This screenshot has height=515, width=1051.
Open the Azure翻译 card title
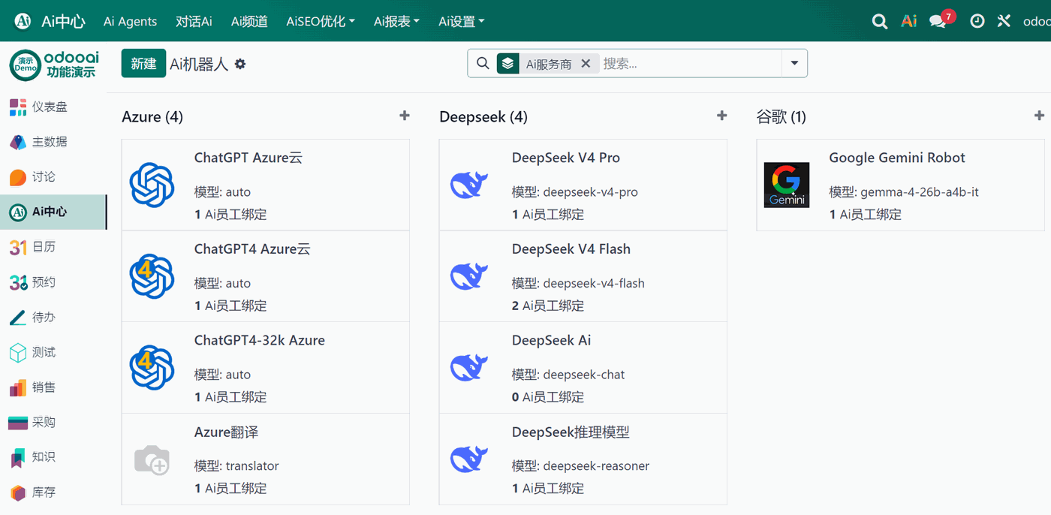[x=226, y=432]
